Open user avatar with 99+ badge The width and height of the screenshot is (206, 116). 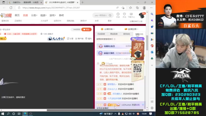[142, 15]
